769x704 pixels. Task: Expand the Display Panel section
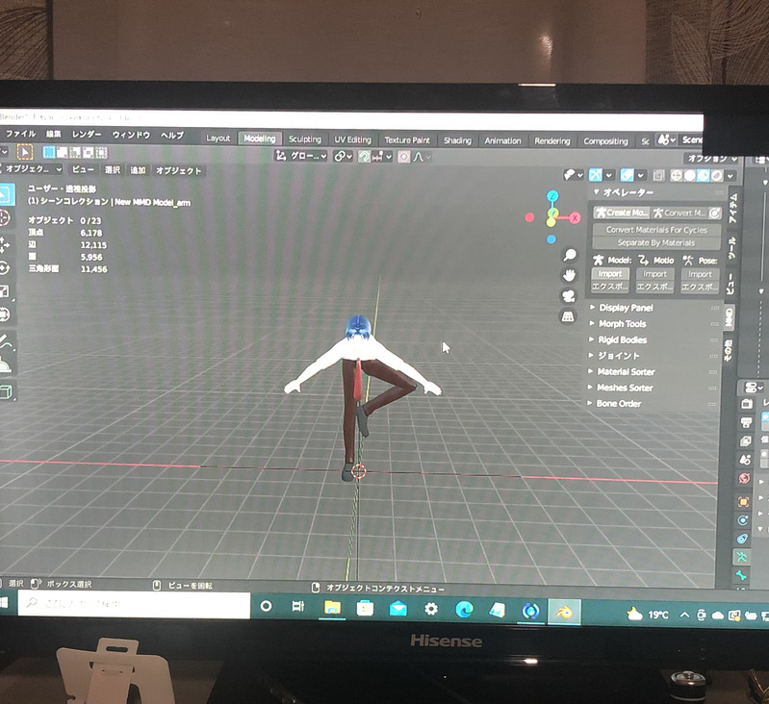click(626, 308)
